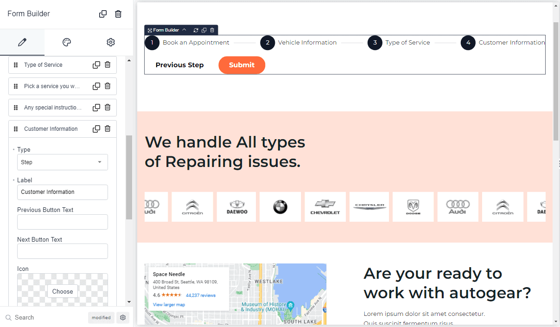Grab the Type of Service drag handle

tap(16, 65)
